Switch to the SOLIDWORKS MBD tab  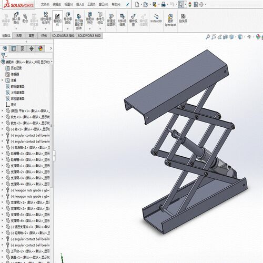point(89,36)
